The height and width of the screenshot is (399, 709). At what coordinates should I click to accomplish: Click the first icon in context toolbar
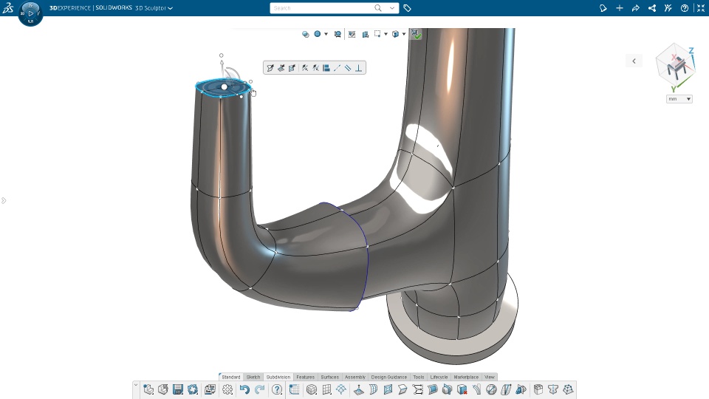pos(270,68)
